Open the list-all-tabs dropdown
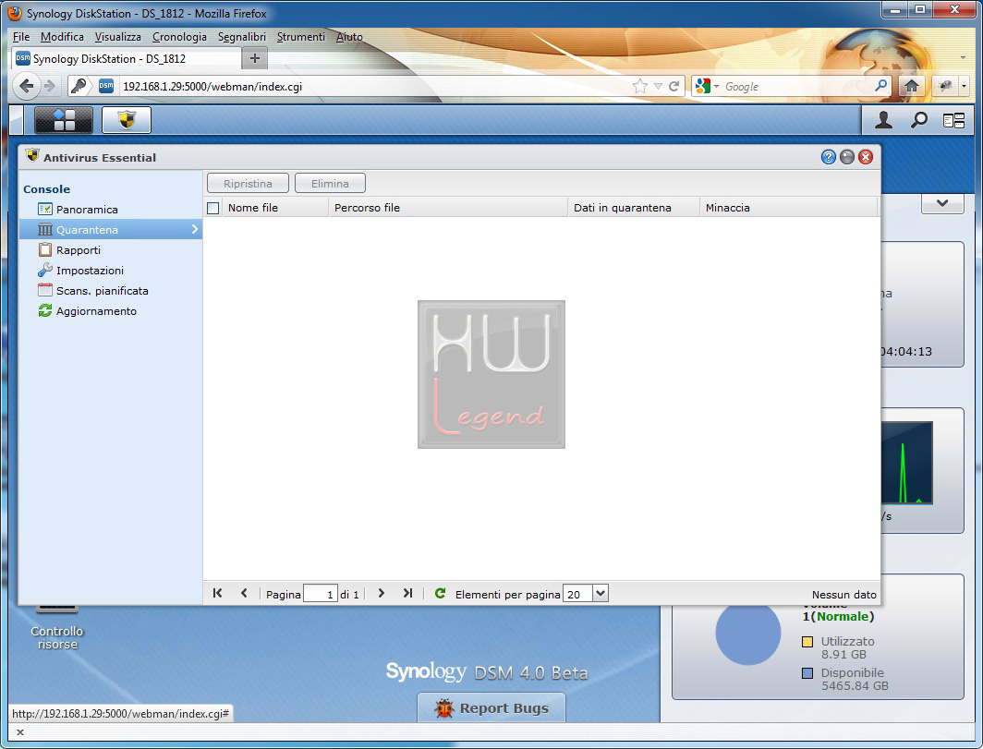The height and width of the screenshot is (749, 983). (963, 58)
